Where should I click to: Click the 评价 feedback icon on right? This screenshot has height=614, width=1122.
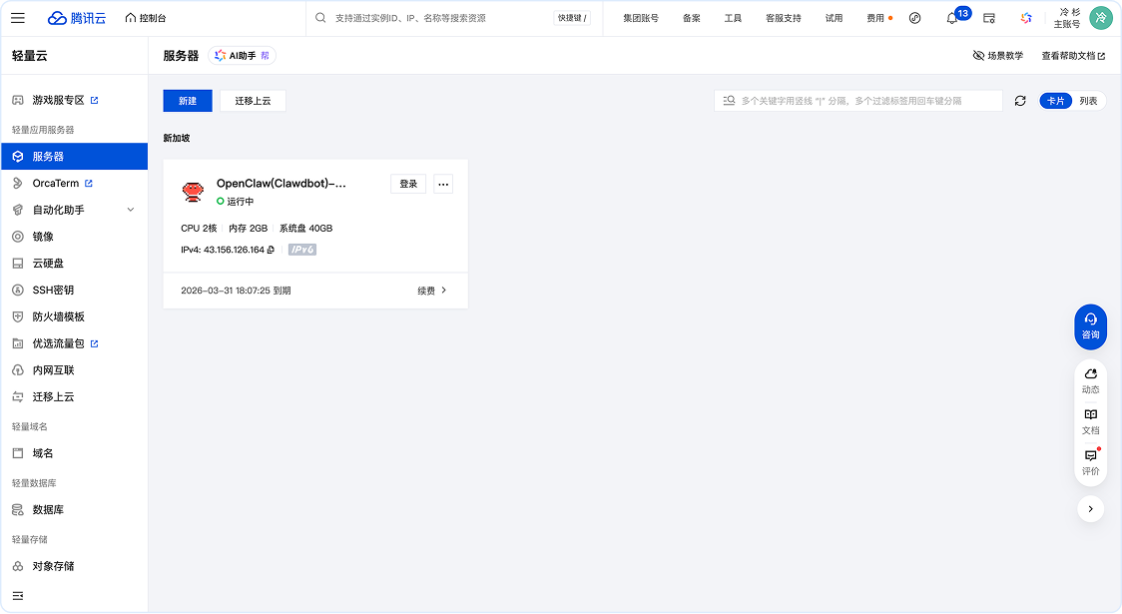click(1090, 461)
